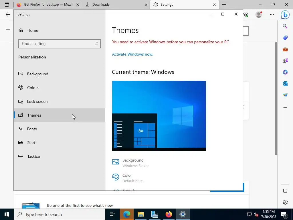The width and height of the screenshot is (293, 220).
Task: Open Server Manager from the taskbar
Action: (x=155, y=214)
